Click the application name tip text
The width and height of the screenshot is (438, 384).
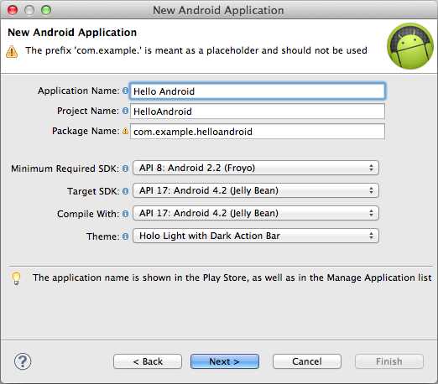(x=232, y=278)
